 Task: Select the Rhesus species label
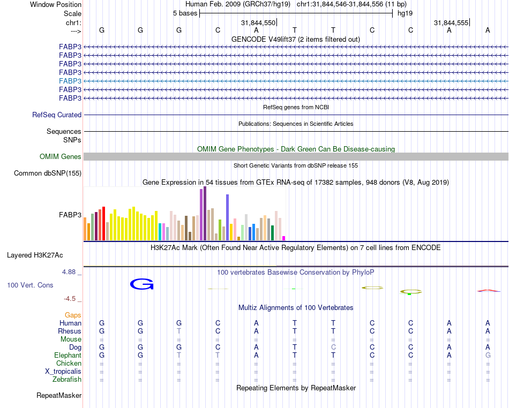click(x=70, y=331)
